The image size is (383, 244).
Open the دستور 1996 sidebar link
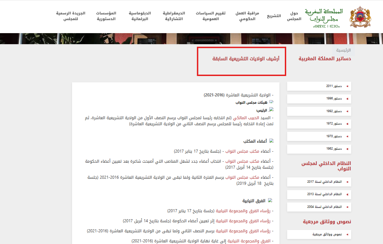tap(319, 99)
